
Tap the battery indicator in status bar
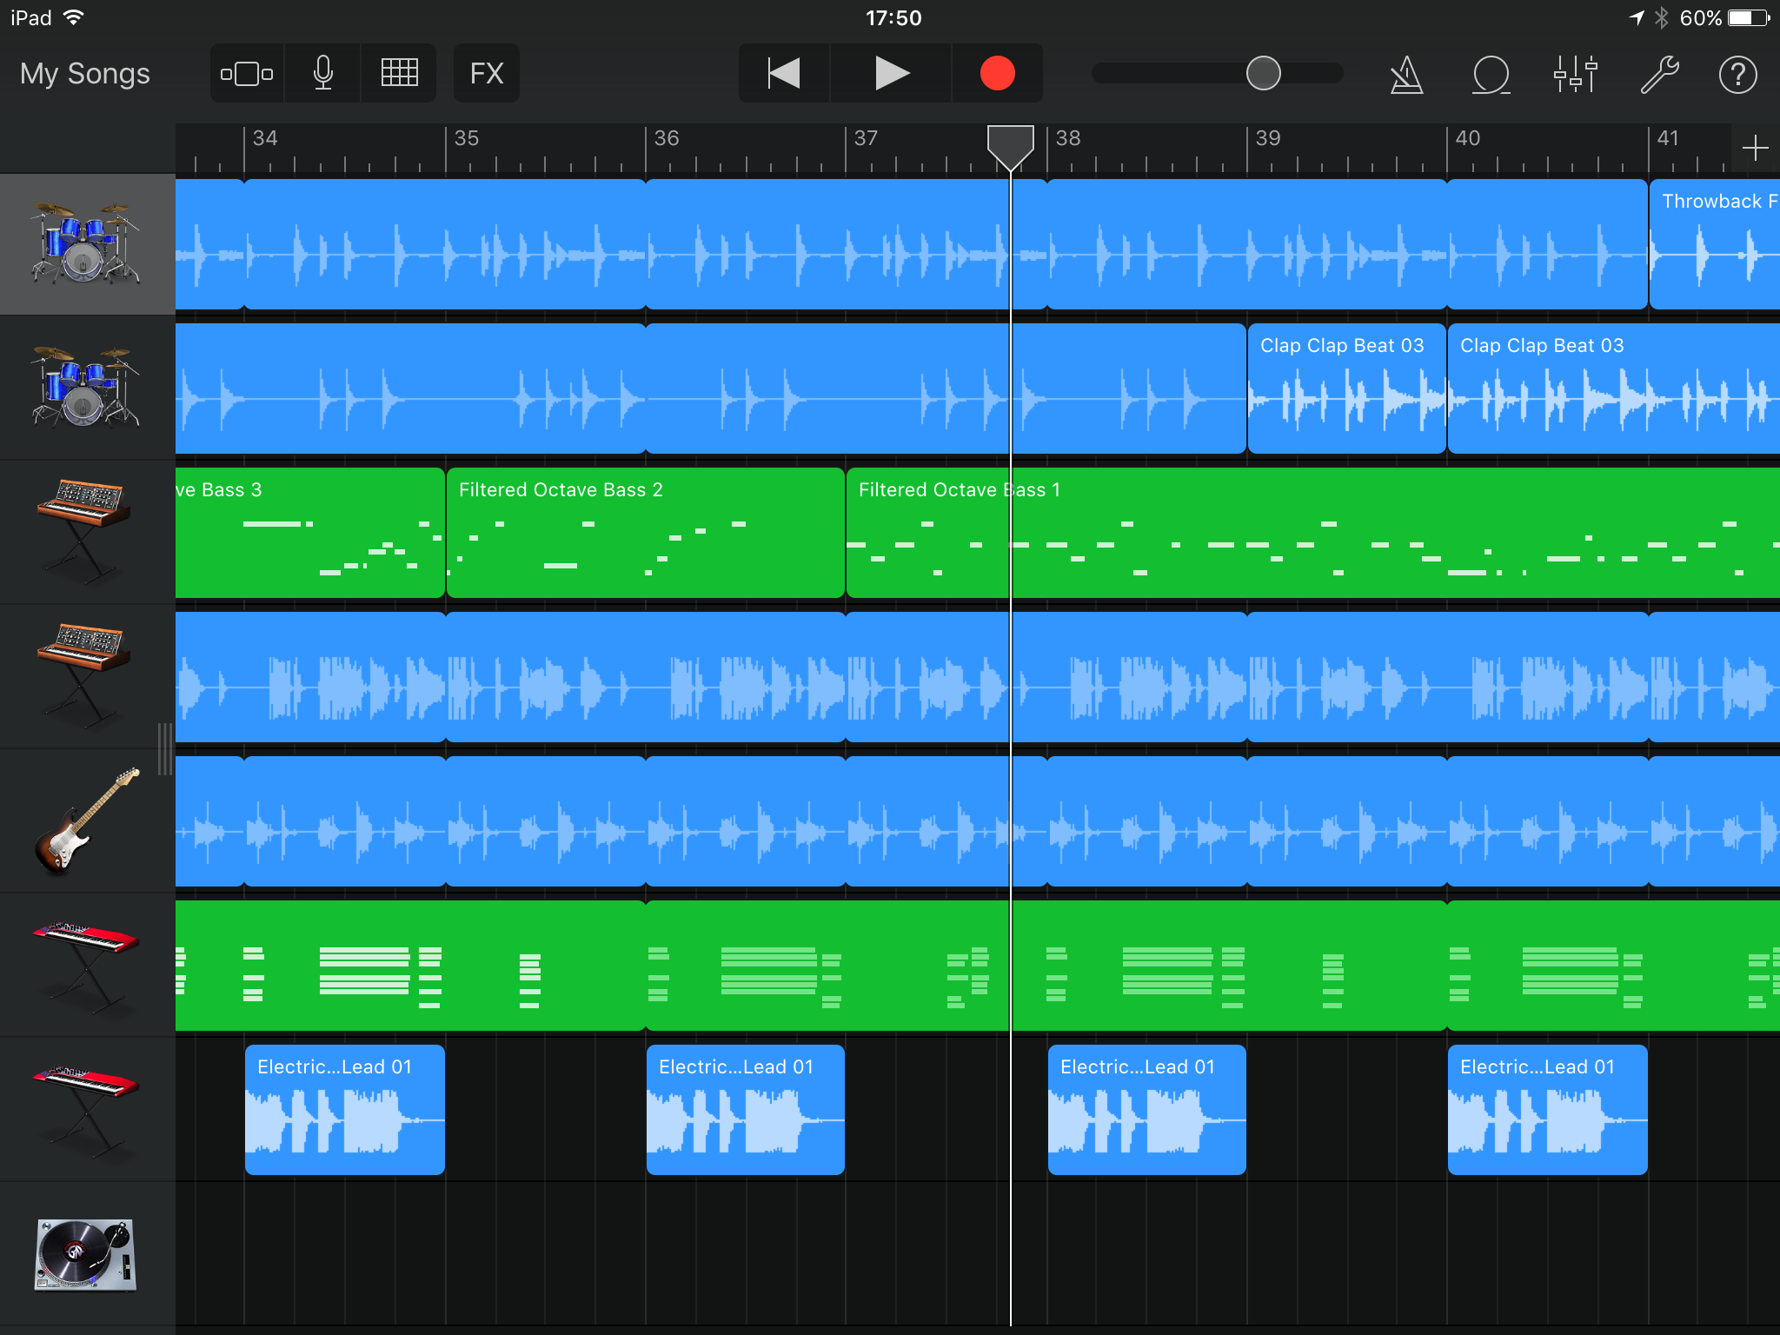(1749, 17)
